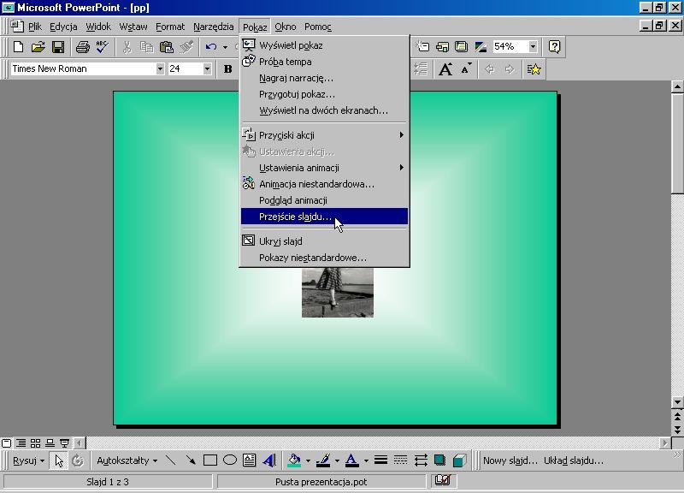Viewport: 684px width, 493px height.
Task: Save presentation with floppy disk icon
Action: [58, 47]
